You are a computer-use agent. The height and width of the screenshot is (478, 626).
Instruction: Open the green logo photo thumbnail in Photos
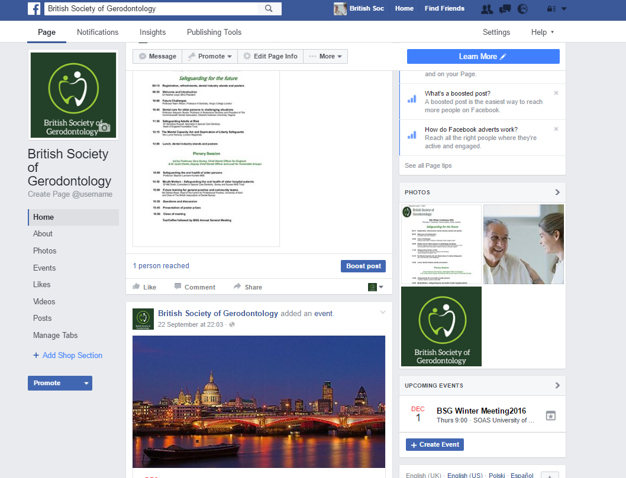pos(441,326)
